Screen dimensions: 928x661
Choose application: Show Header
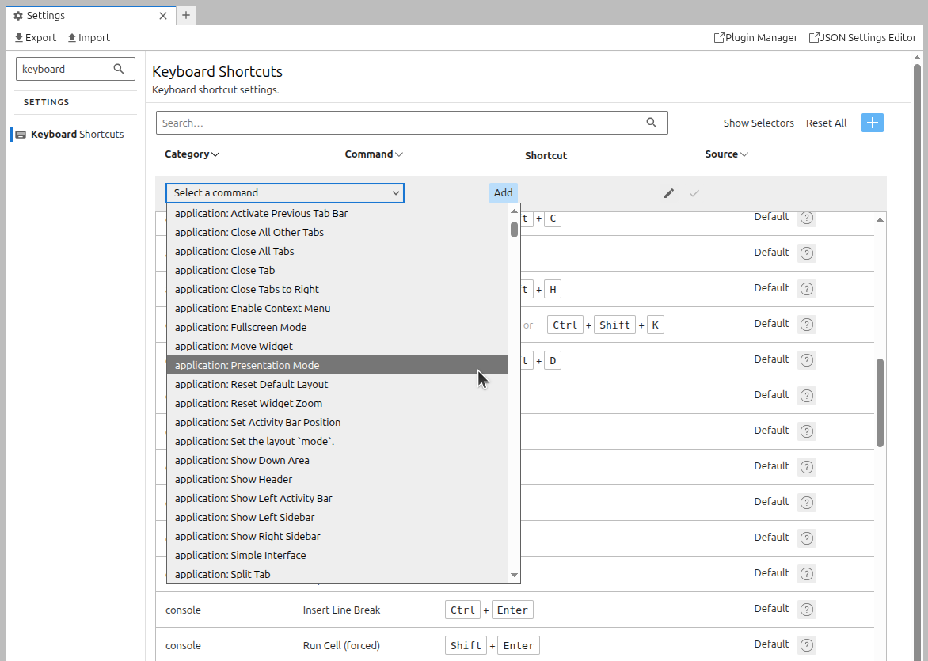[337, 480]
